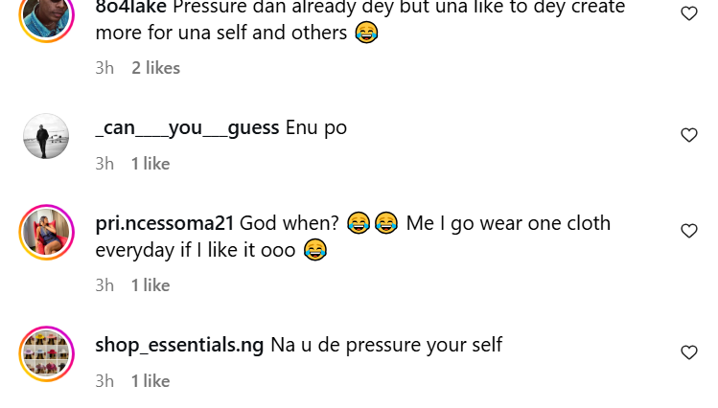Click the 3h timestamp under "Enu po"

[104, 164]
